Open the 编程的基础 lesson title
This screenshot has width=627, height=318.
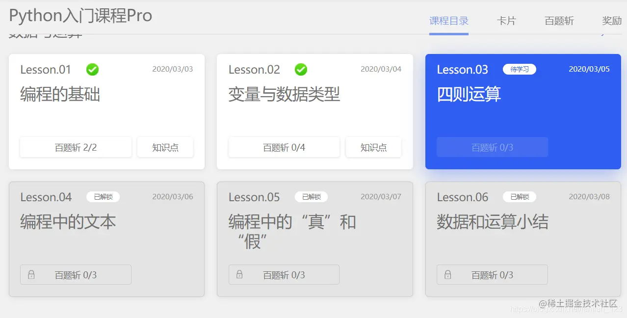tap(60, 94)
